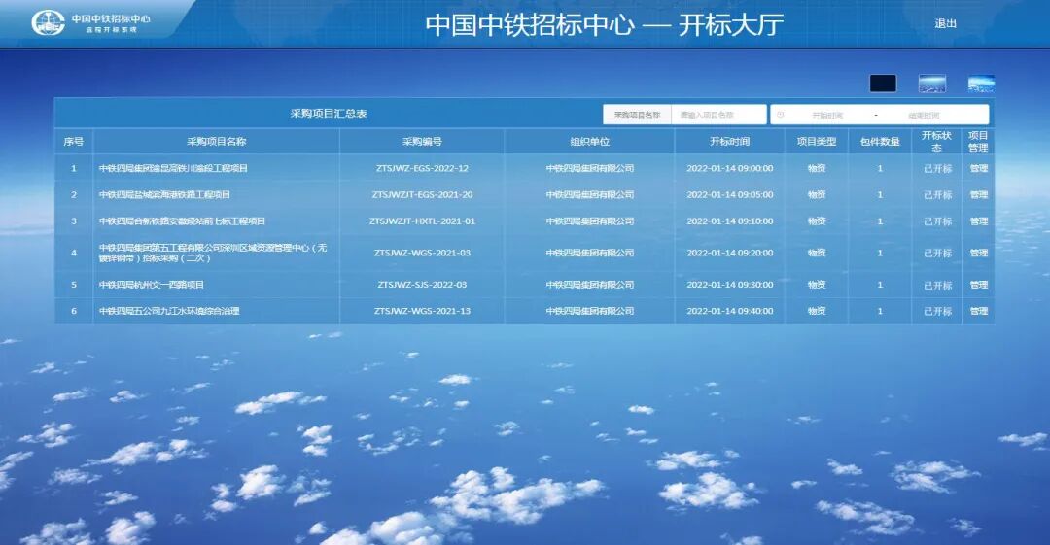The height and width of the screenshot is (545, 1050).
Task: Click 管理 for ZTSJWZJT-EGS-2021-20 row
Action: [x=978, y=195]
